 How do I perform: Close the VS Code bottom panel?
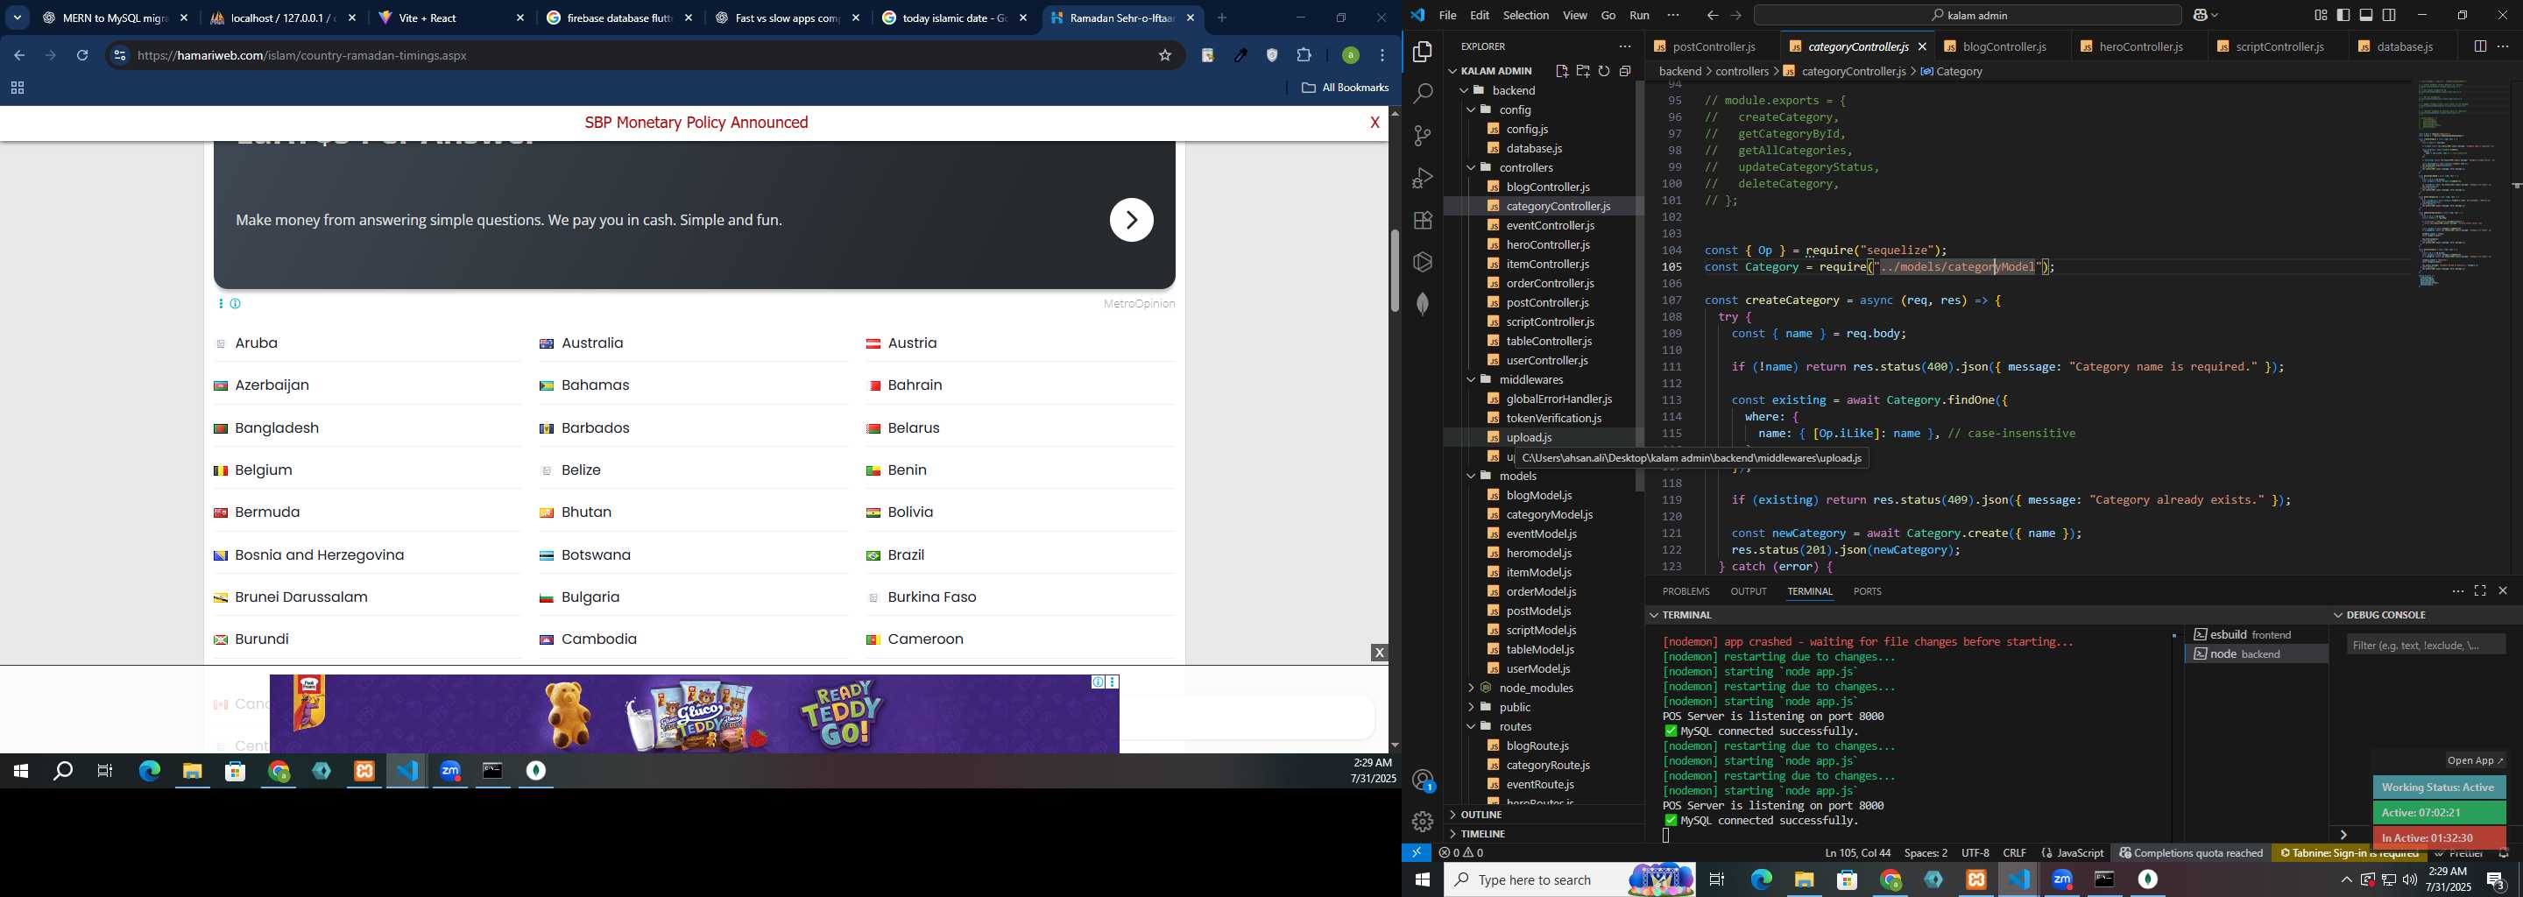(x=2503, y=590)
